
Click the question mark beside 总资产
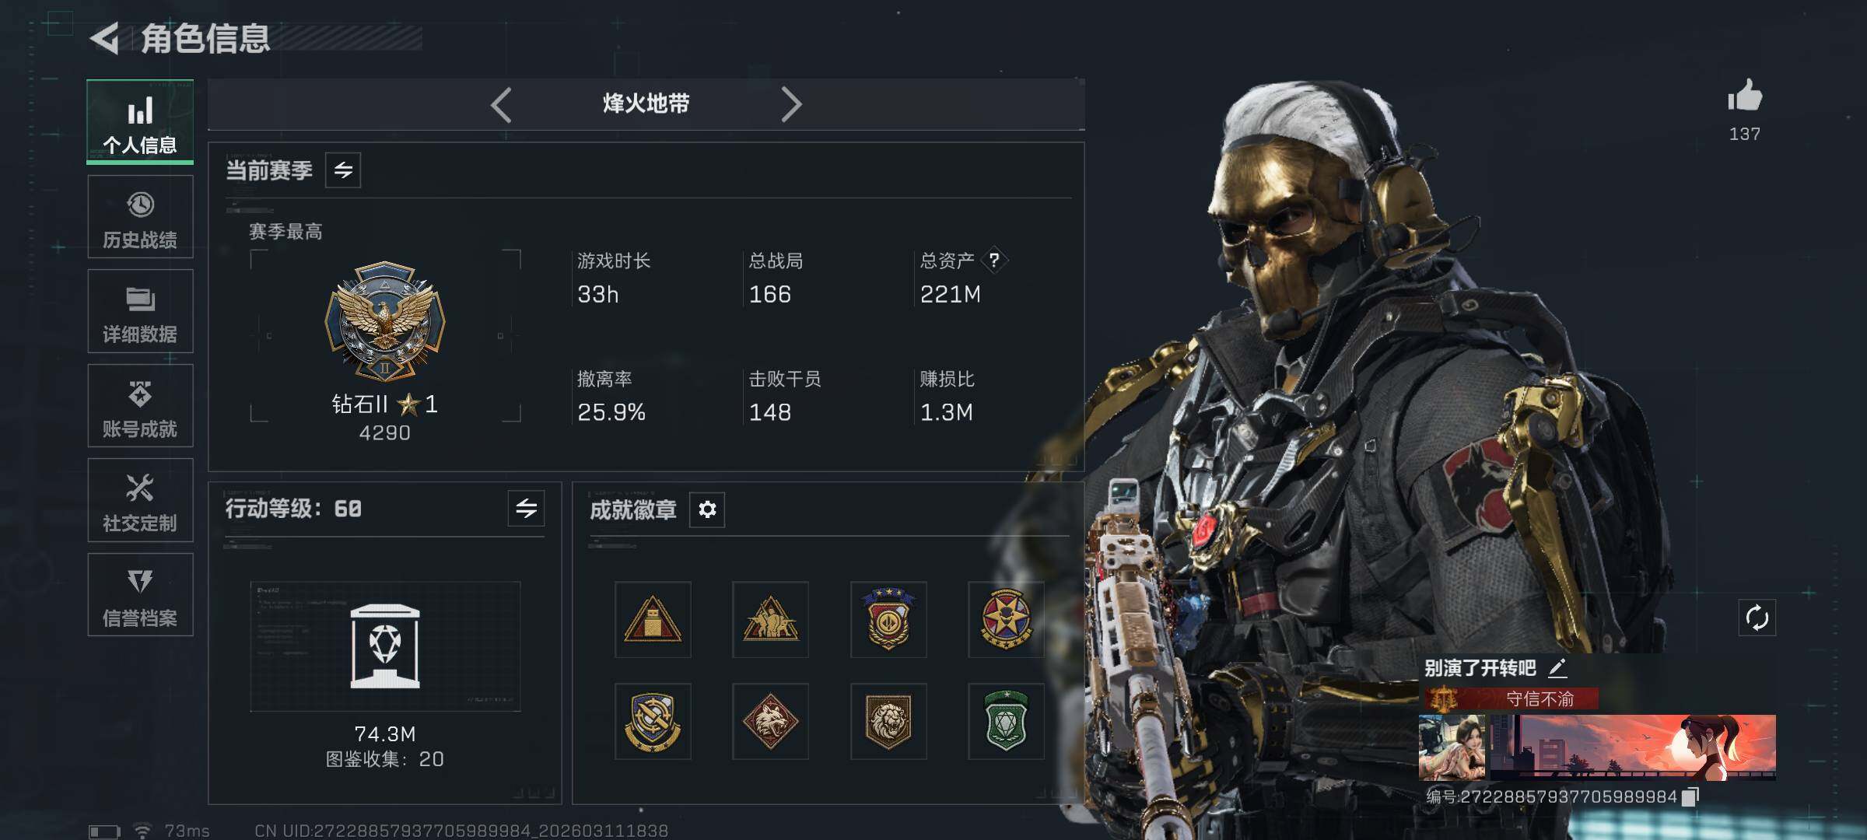pos(993,261)
